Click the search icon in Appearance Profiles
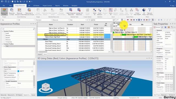 tap(34, 29)
